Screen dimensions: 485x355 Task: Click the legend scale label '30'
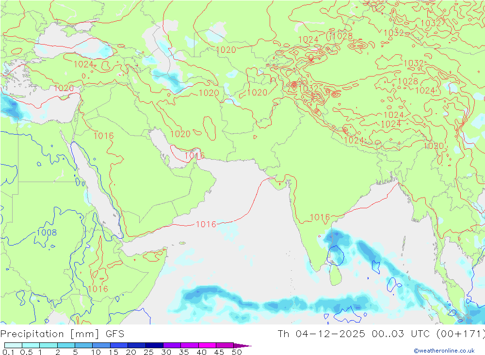[x=166, y=352]
